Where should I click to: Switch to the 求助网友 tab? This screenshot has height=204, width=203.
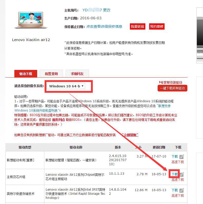point(77,74)
